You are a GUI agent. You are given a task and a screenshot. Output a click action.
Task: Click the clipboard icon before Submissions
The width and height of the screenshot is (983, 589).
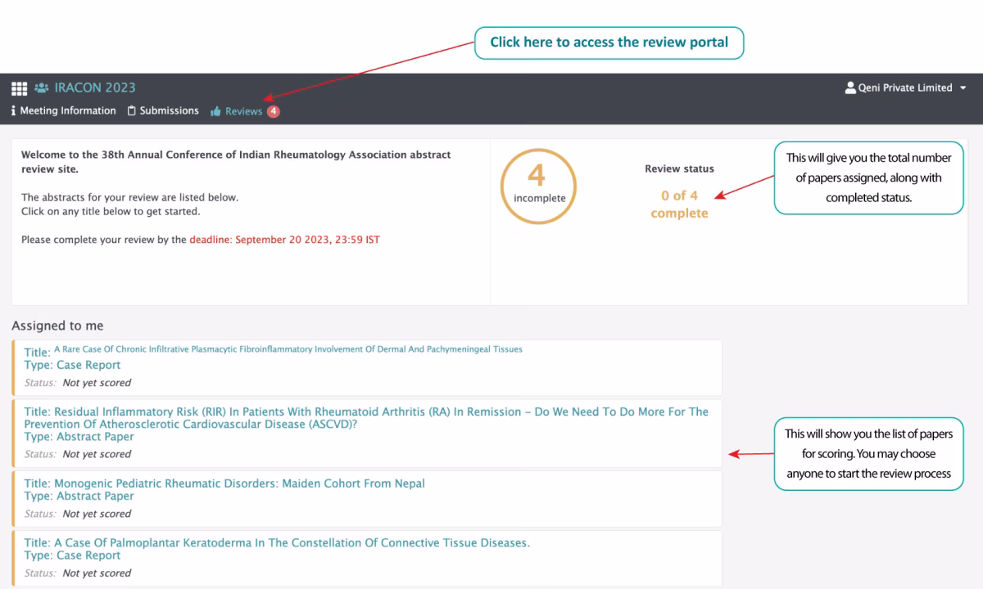point(131,111)
